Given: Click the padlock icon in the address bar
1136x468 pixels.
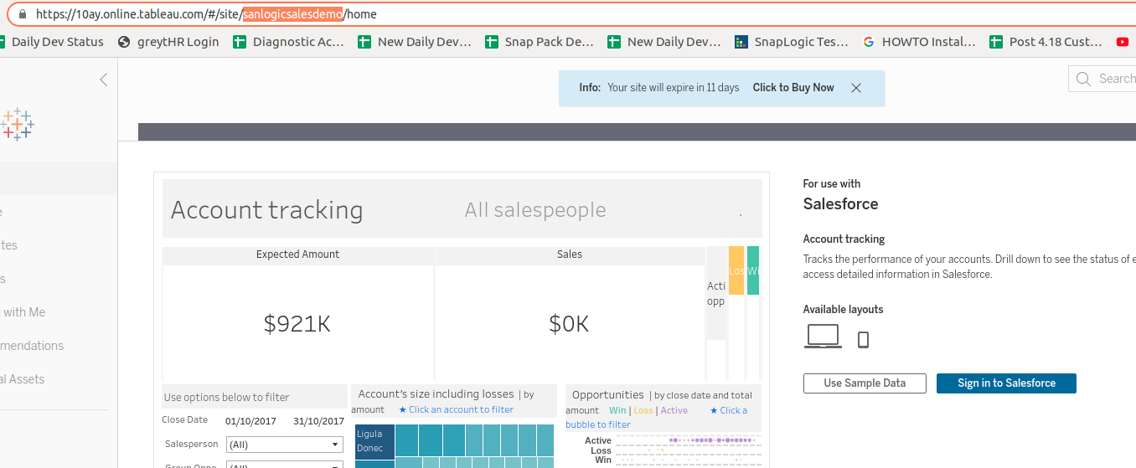Looking at the screenshot, I should click(x=22, y=14).
